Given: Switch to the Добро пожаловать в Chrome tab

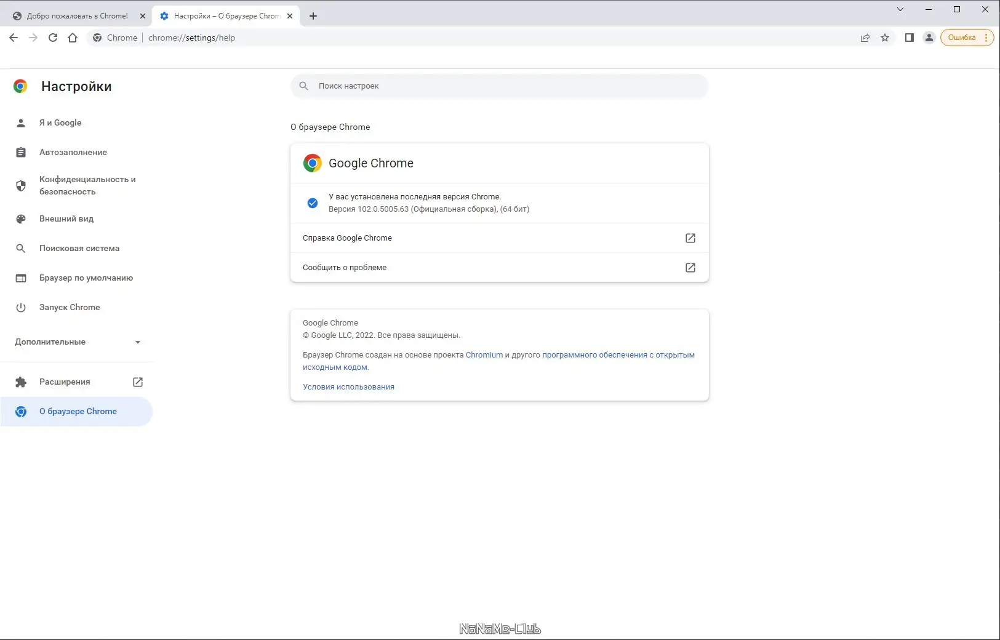Looking at the screenshot, I should (x=77, y=16).
